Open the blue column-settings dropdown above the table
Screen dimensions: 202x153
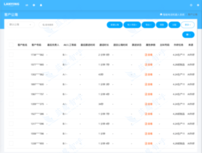(x=188, y=35)
